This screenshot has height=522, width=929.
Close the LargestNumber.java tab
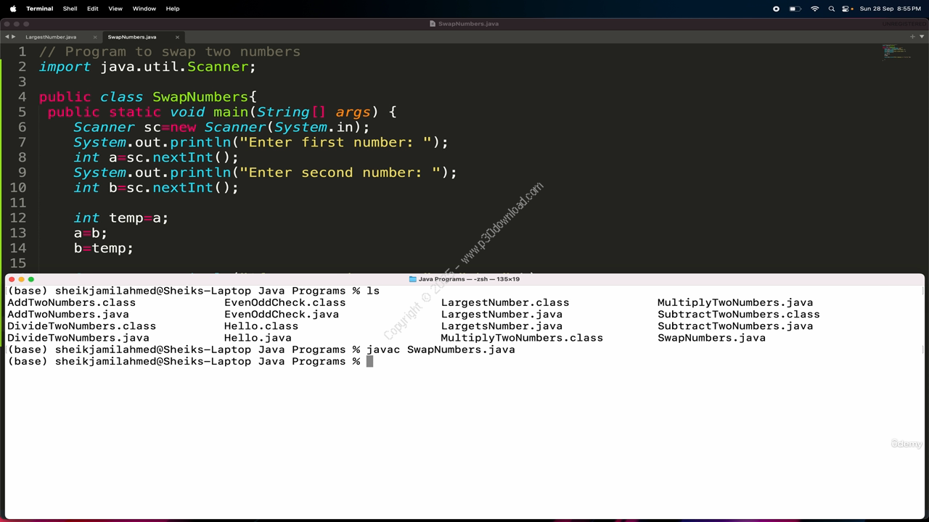[x=95, y=37]
